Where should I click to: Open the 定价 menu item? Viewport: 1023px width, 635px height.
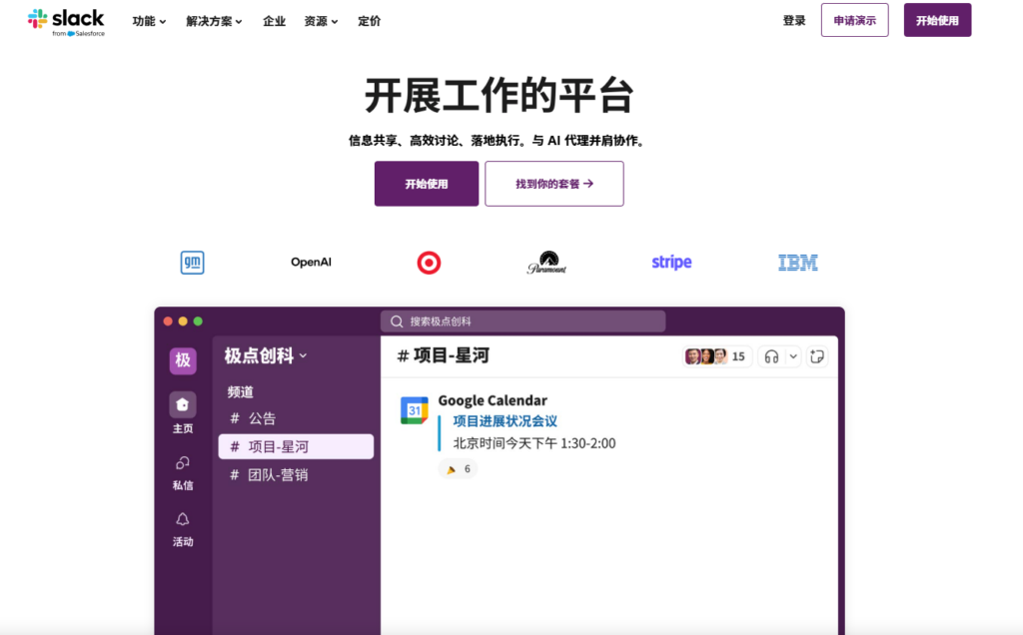(369, 20)
